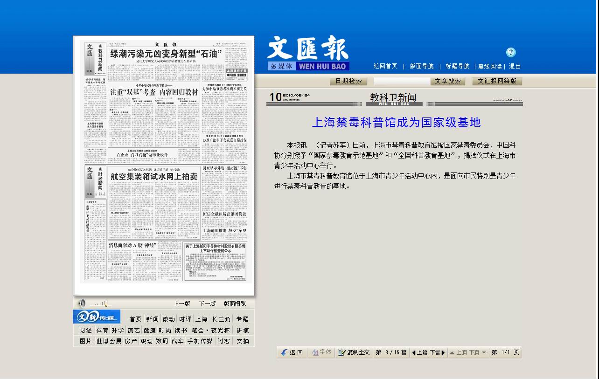Mute audio with the speaker icon

point(82,303)
